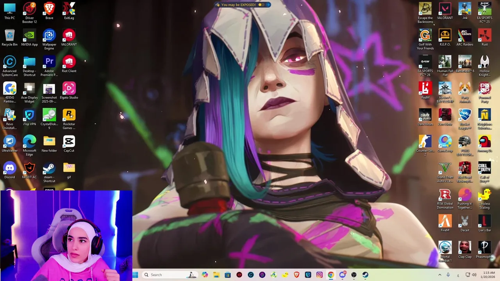
Task: Open OBS Studio from taskbar
Action: point(354,275)
